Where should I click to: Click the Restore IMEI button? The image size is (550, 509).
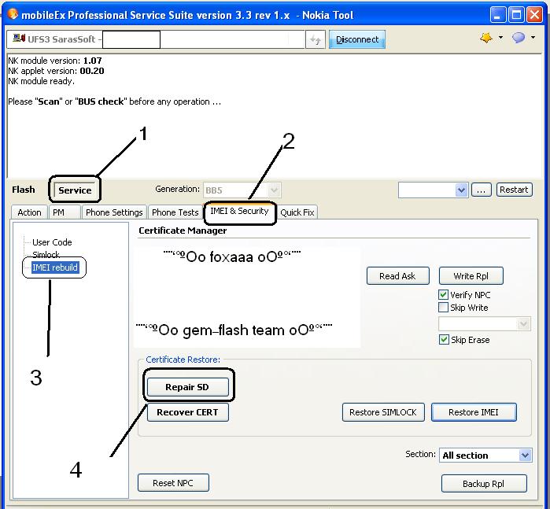click(x=474, y=412)
